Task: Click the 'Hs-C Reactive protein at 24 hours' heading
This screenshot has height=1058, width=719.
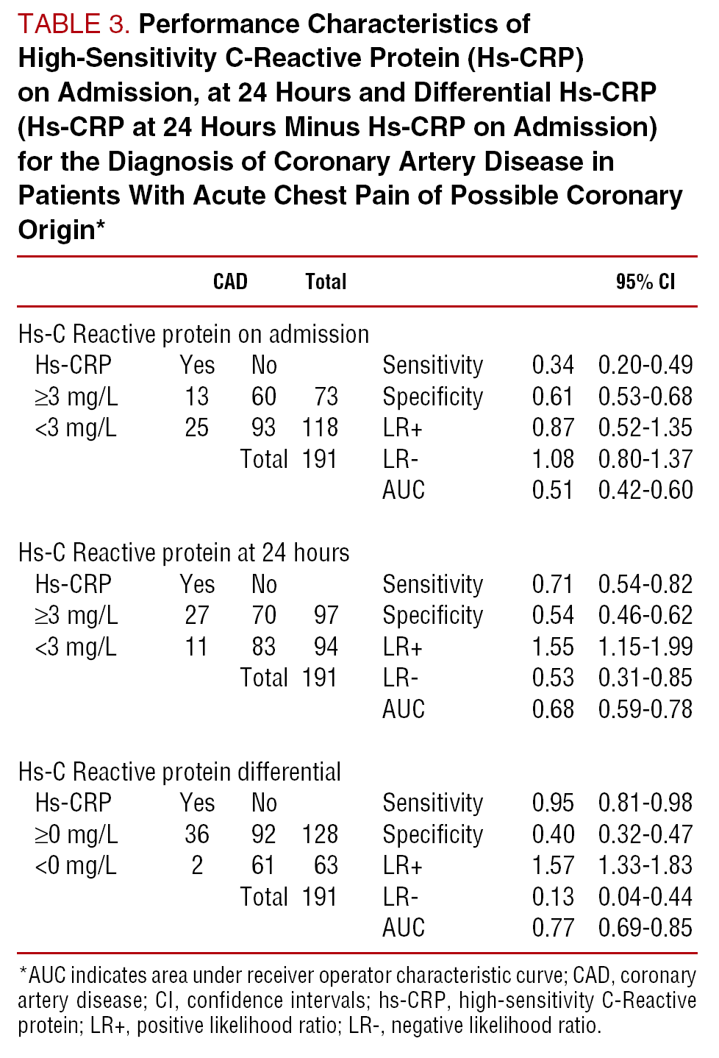Action: [184, 553]
